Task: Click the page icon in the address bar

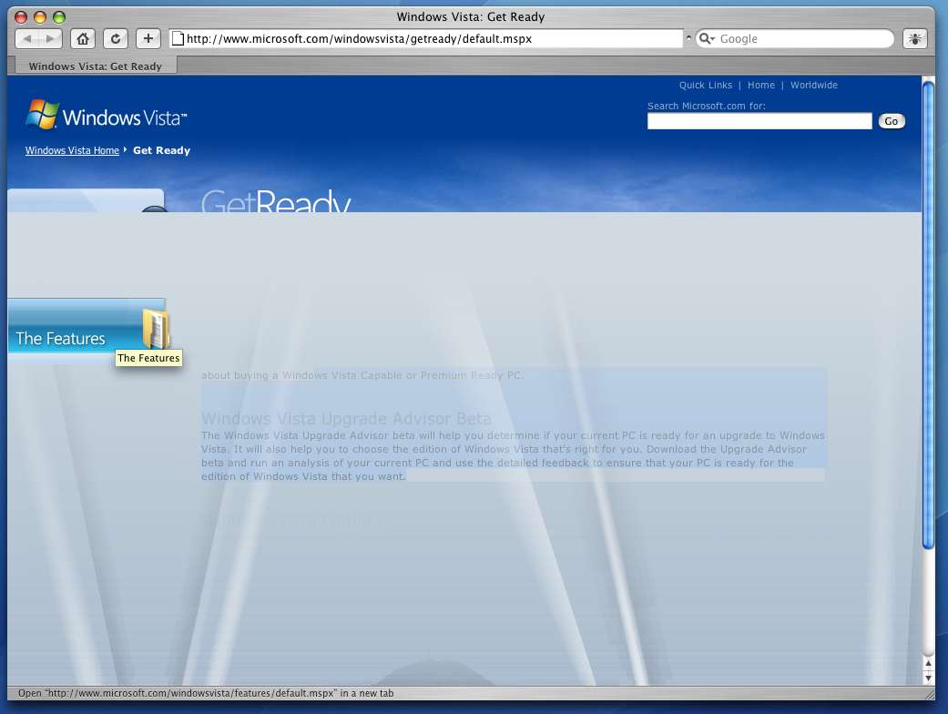Action: pos(178,38)
